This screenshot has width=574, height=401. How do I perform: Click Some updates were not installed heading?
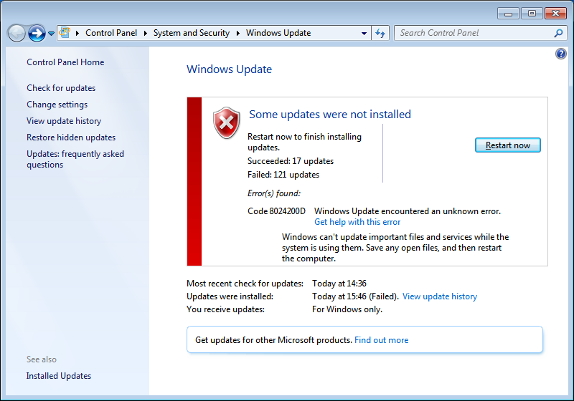(330, 115)
